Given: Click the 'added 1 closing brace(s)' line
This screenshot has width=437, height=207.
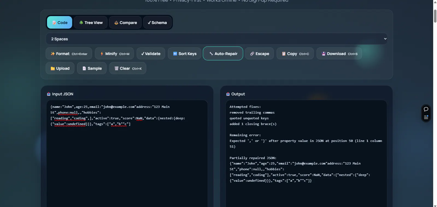Looking at the screenshot, I should coord(253,124).
